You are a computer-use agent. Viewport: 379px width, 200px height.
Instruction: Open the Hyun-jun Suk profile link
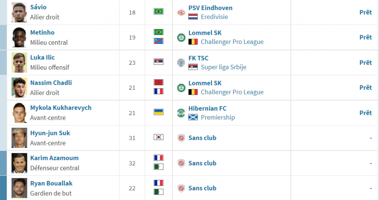click(50, 133)
